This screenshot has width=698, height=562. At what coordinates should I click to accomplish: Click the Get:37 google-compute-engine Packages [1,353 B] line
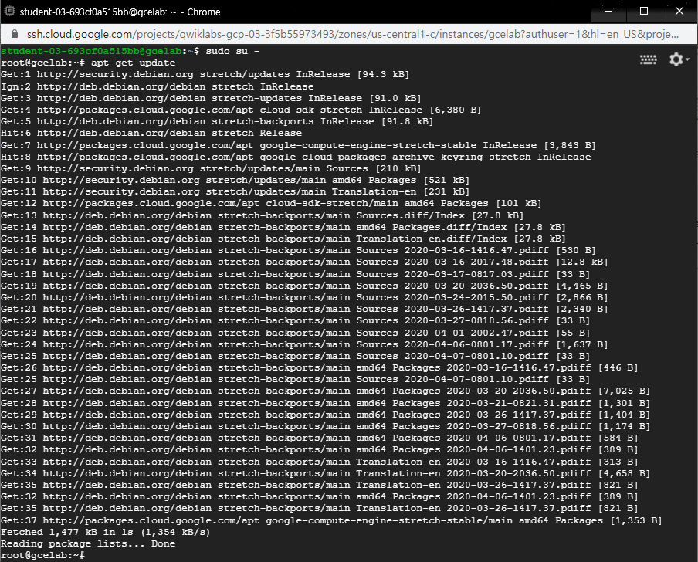click(331, 520)
